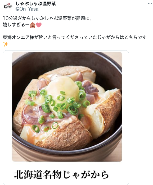Click the pink heart emoji

39,25
